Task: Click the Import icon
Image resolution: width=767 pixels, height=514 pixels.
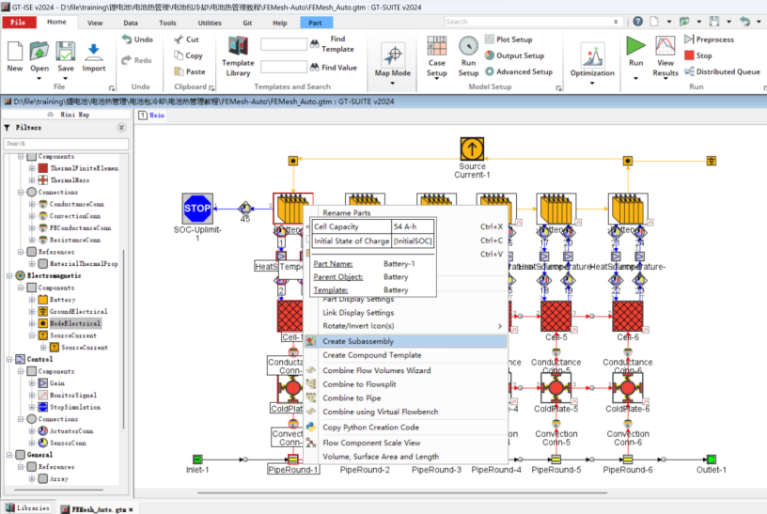Action: click(93, 52)
